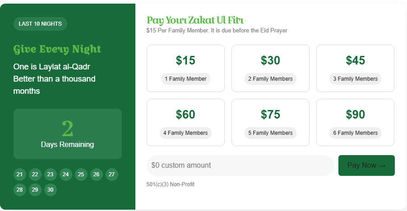Choose night 23 circle
This screenshot has height=211, width=407.
(50, 174)
